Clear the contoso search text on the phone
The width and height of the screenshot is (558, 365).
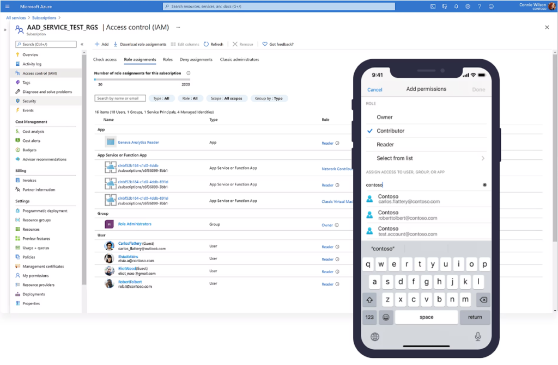pos(485,185)
